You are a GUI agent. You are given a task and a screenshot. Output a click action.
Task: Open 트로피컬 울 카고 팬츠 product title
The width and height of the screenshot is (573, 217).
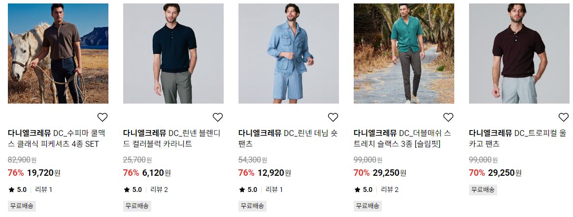coord(518,138)
